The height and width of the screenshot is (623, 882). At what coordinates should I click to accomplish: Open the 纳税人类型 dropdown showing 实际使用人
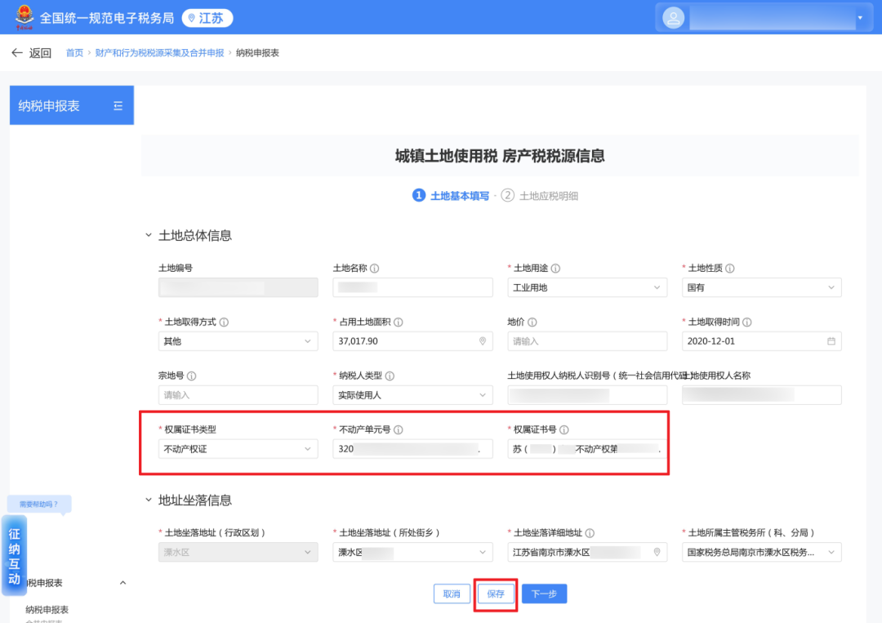tap(412, 395)
